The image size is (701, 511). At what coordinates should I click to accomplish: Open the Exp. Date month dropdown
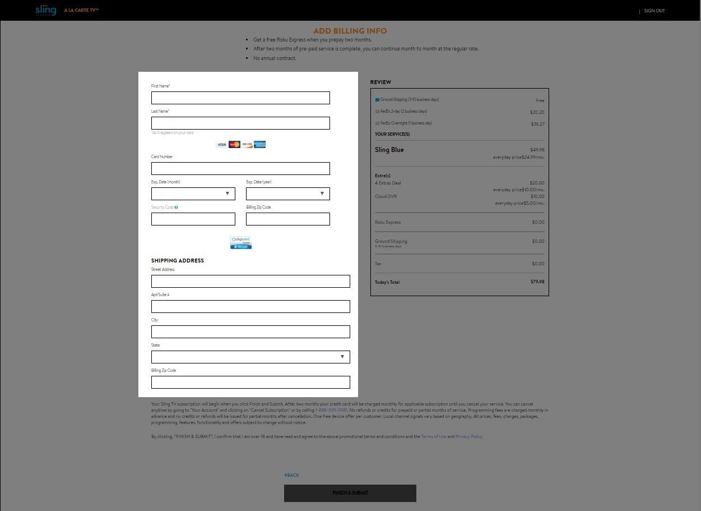pos(193,194)
